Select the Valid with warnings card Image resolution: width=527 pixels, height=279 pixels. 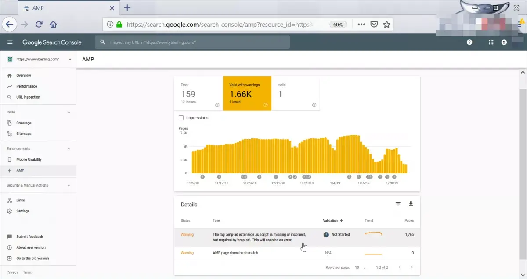[247, 94]
